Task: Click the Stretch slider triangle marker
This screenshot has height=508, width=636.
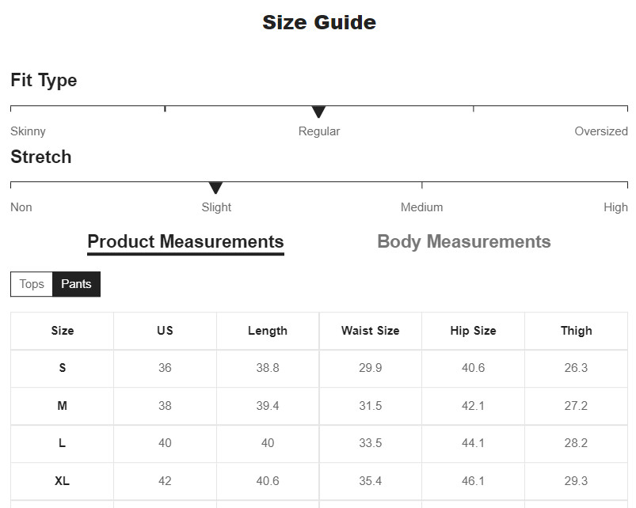Action: click(215, 188)
